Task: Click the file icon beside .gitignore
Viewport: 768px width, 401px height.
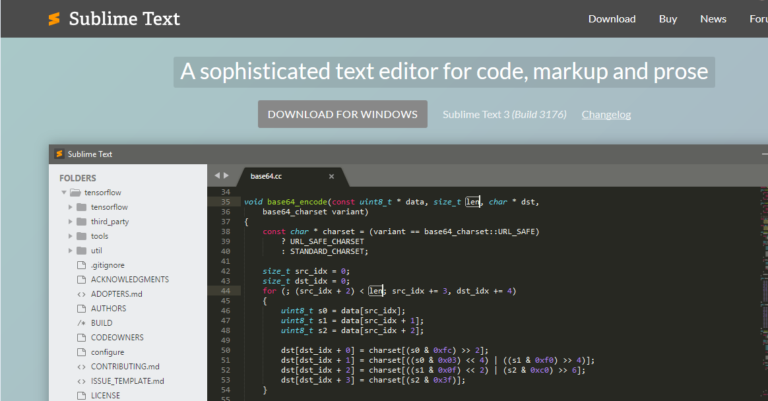Action: (81, 265)
